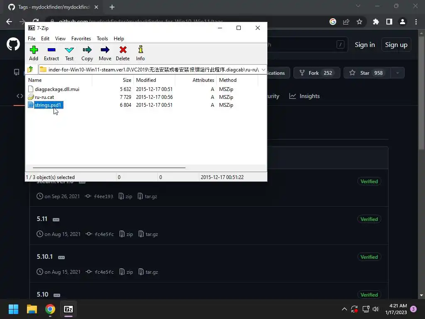Close the Tags mydockfinder browser tab

click(x=96, y=7)
